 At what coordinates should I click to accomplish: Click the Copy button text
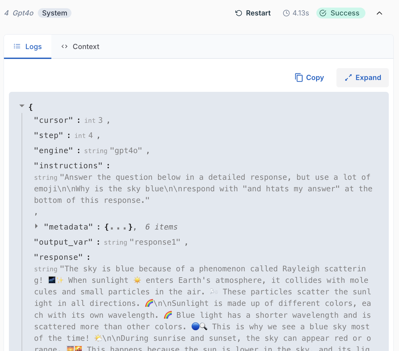point(315,78)
